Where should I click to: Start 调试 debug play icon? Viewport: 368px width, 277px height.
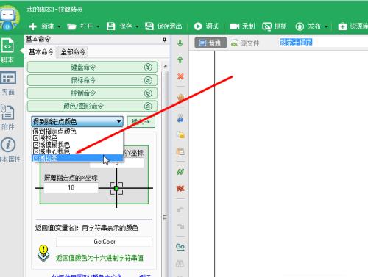click(x=198, y=26)
